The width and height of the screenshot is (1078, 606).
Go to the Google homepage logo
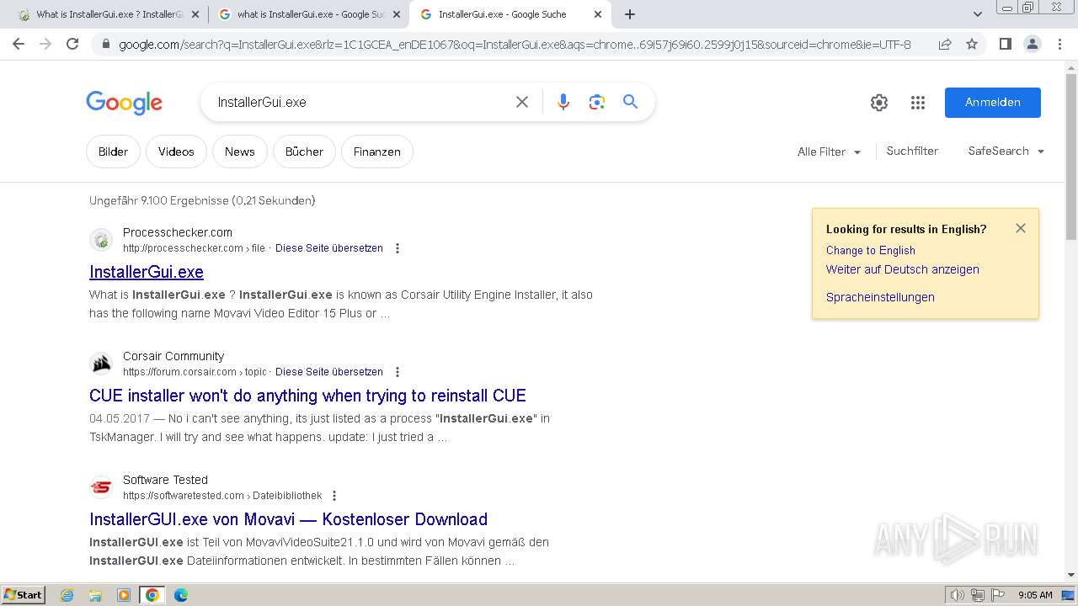coord(124,103)
